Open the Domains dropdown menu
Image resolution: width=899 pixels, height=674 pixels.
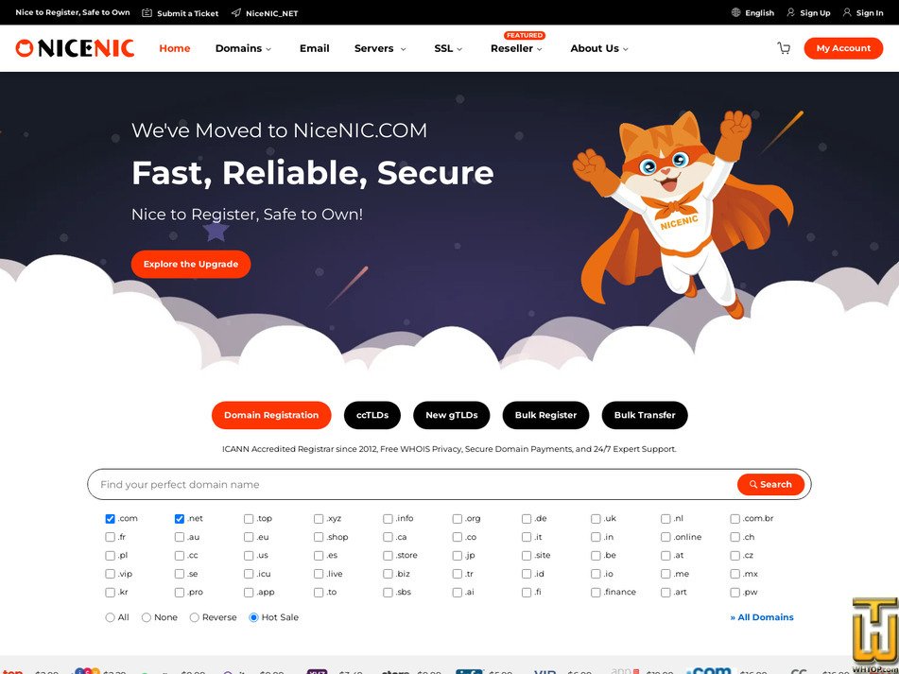click(x=242, y=47)
